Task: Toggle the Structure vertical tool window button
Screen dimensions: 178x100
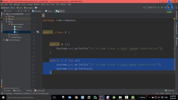Action: pyautogui.click(x=2, y=27)
